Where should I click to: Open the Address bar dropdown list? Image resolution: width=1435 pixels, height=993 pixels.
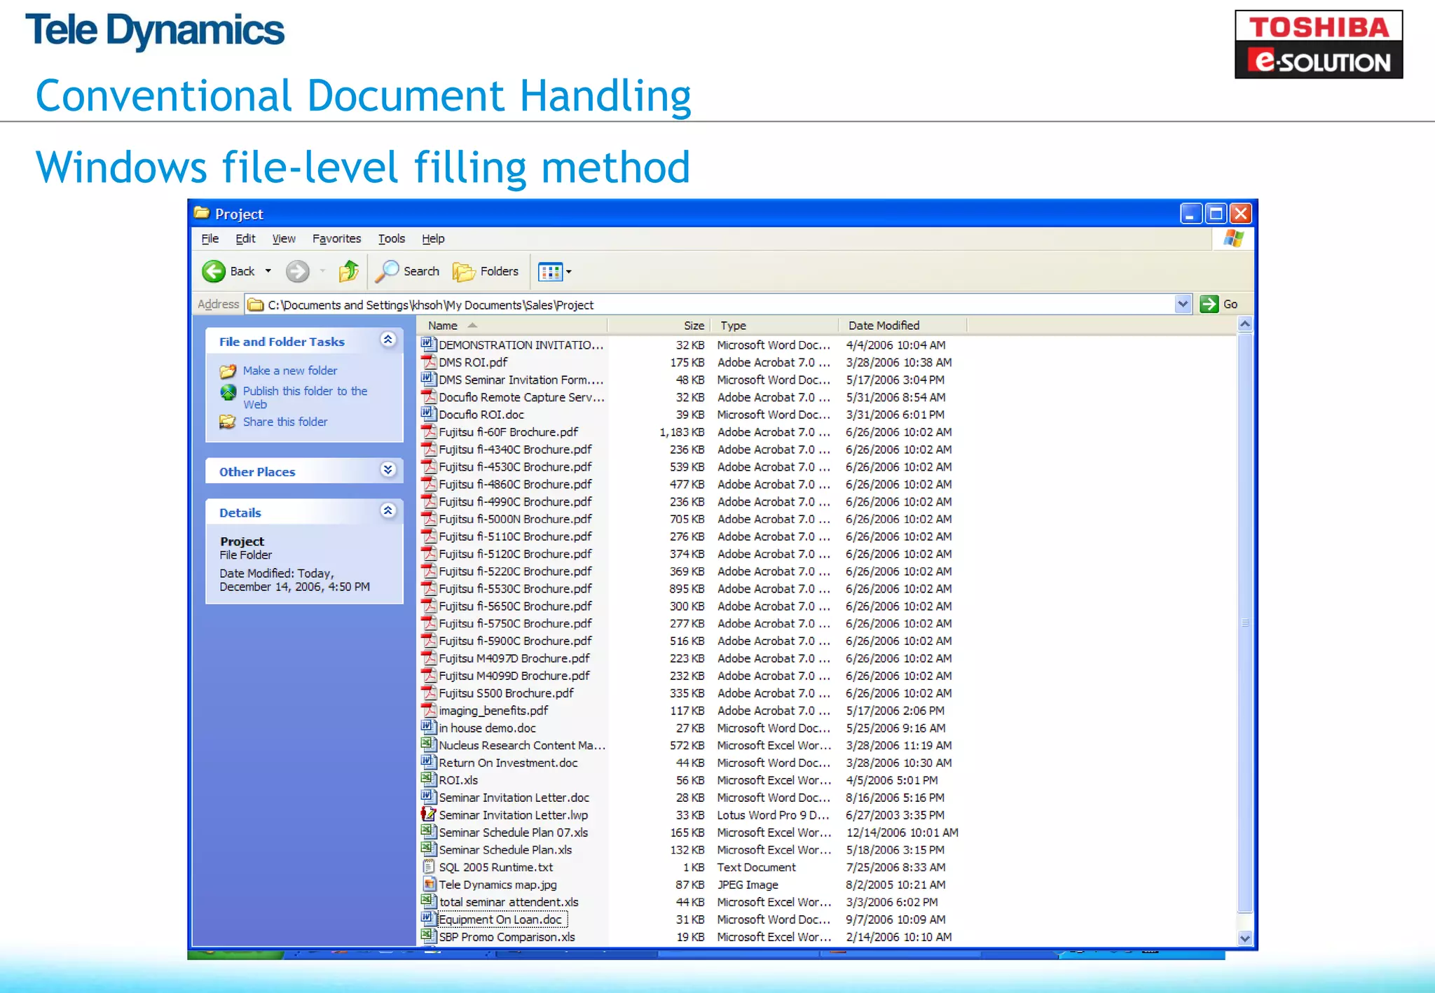coord(1183,304)
